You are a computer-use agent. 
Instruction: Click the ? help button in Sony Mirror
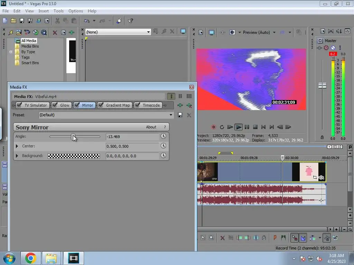165,127
